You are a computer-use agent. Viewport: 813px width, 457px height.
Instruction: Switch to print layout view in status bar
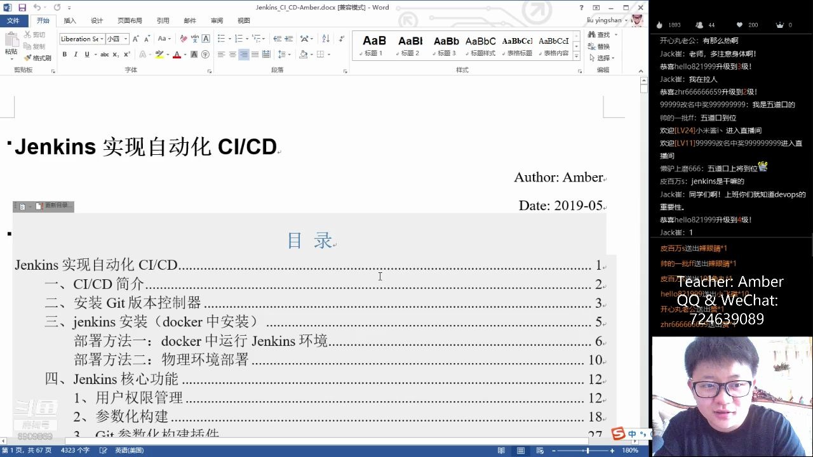tap(521, 451)
